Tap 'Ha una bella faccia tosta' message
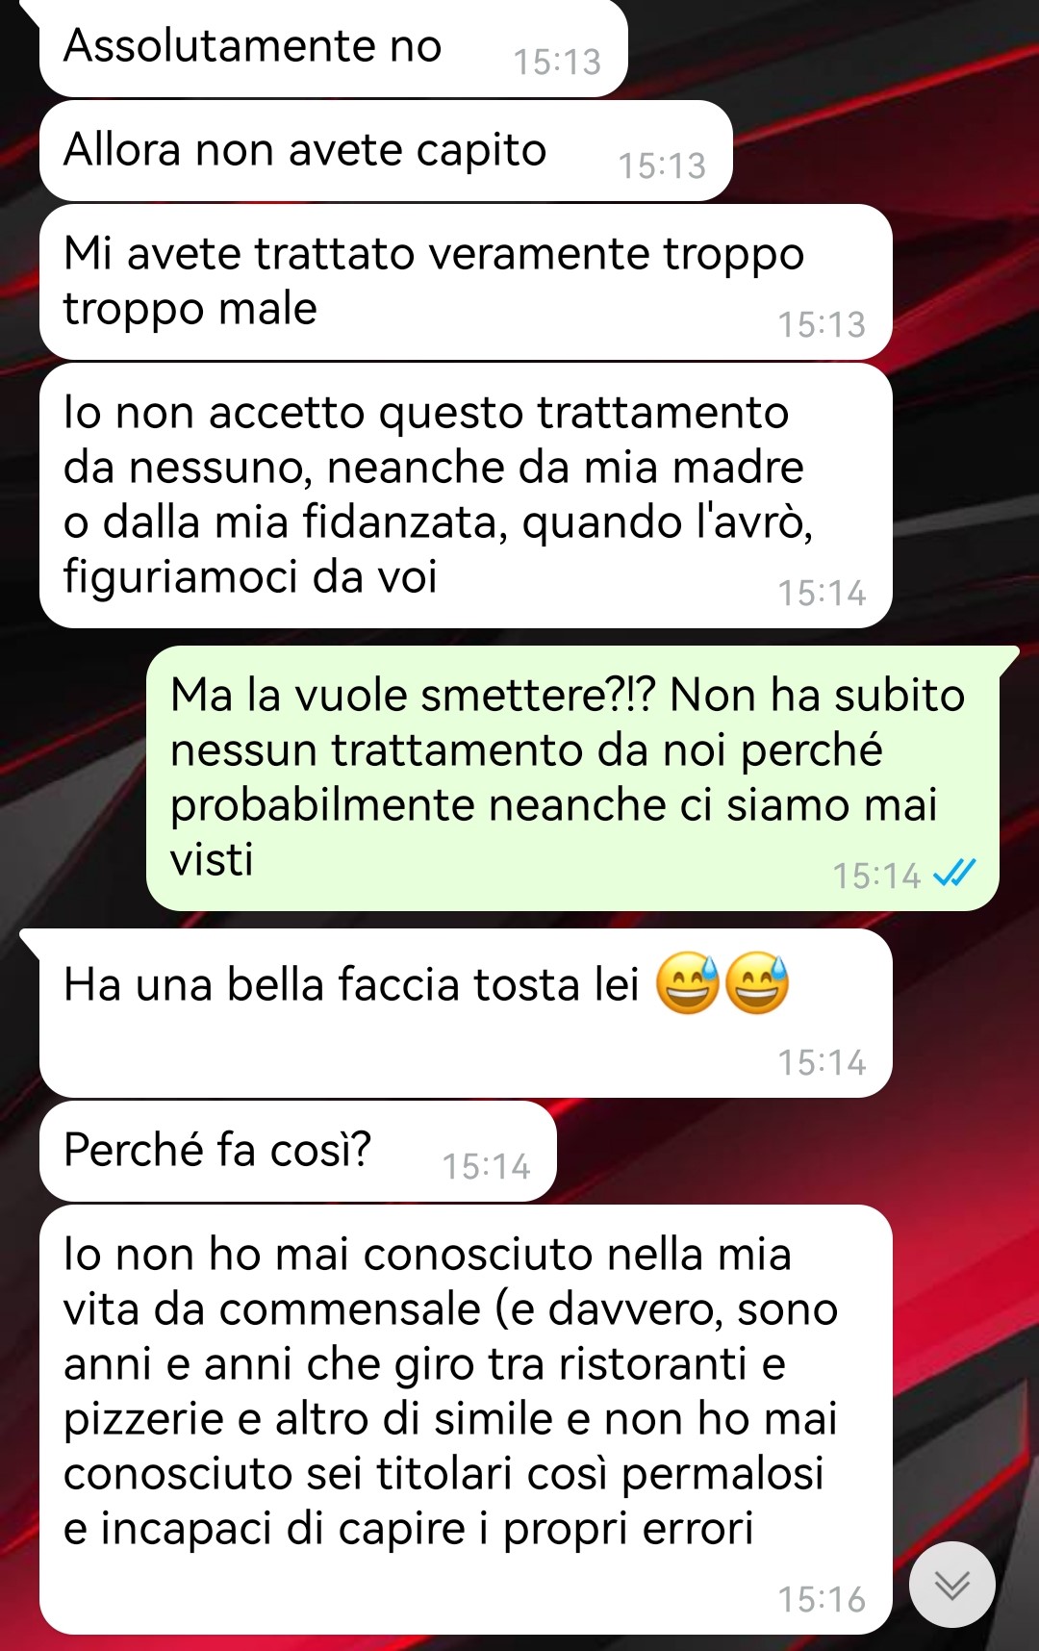Image resolution: width=1039 pixels, height=1651 pixels. tap(466, 1013)
